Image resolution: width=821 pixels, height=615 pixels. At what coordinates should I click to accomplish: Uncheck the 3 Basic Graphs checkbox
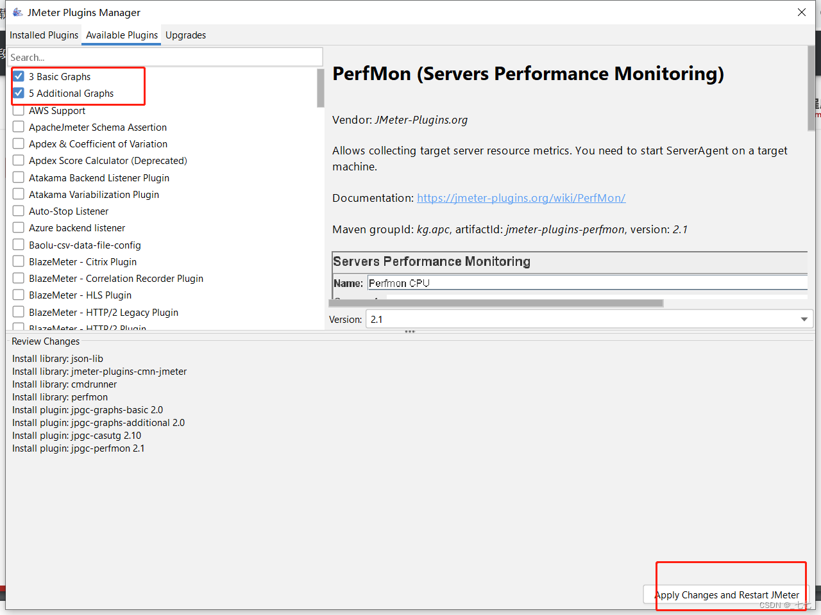point(19,76)
